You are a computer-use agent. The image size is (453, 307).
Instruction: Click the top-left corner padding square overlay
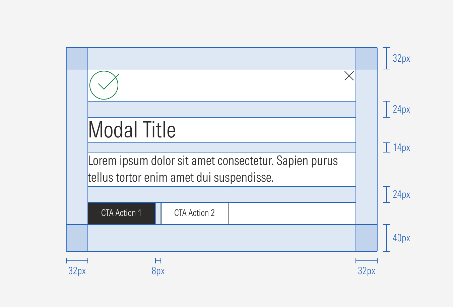click(77, 58)
